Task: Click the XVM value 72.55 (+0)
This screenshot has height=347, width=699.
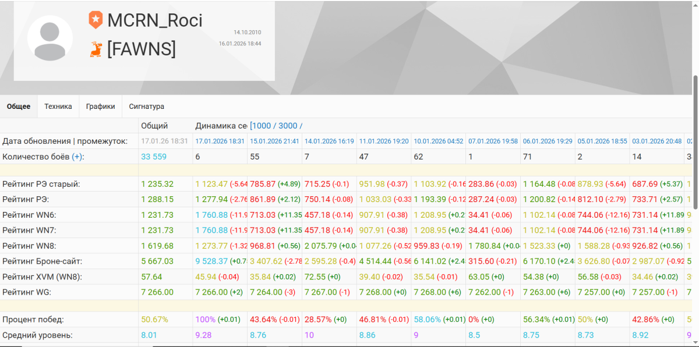Action: pos(323,277)
